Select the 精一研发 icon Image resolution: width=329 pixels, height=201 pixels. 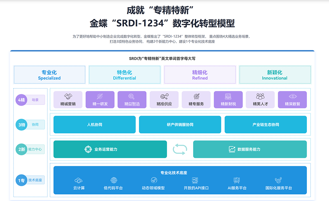[x=100, y=96]
